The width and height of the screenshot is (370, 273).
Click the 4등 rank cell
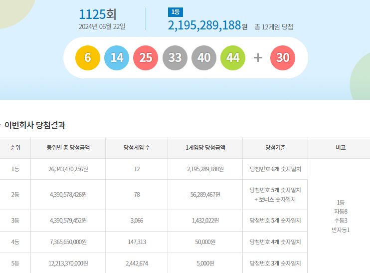(15, 242)
